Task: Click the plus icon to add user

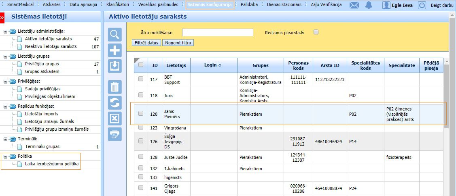Action: [x=115, y=50]
